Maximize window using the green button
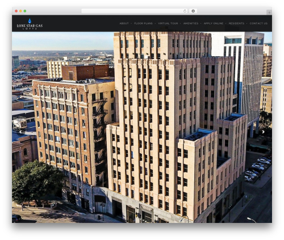Screen dimensions: 284x240 (25, 11)
